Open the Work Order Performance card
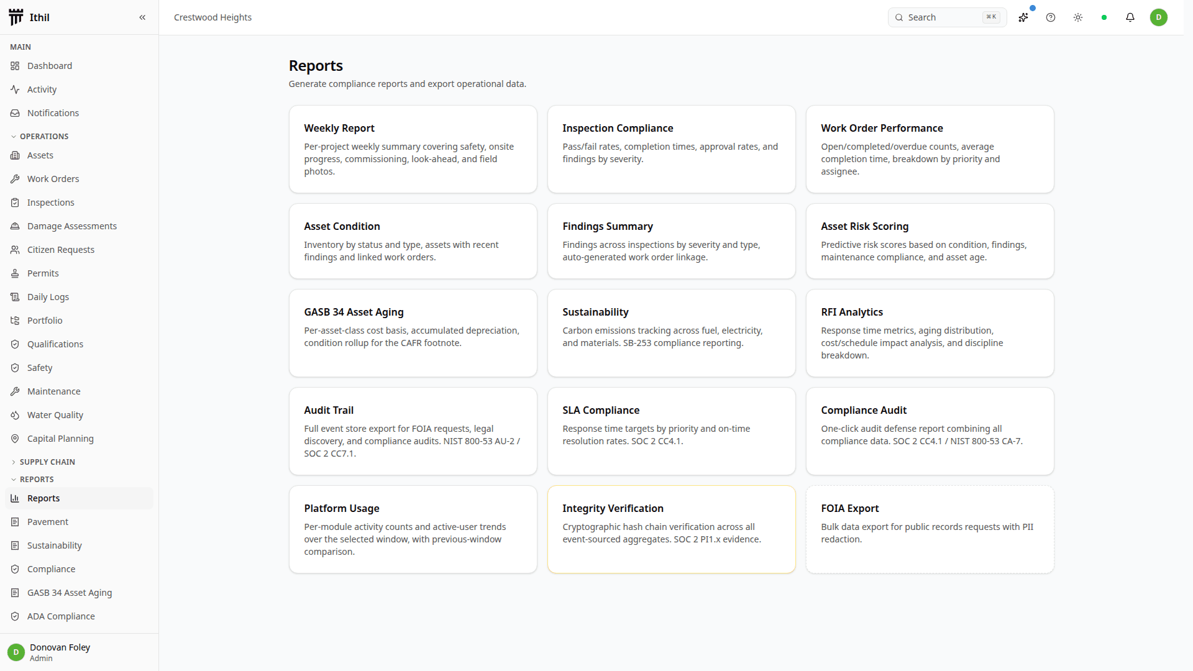 tap(930, 149)
